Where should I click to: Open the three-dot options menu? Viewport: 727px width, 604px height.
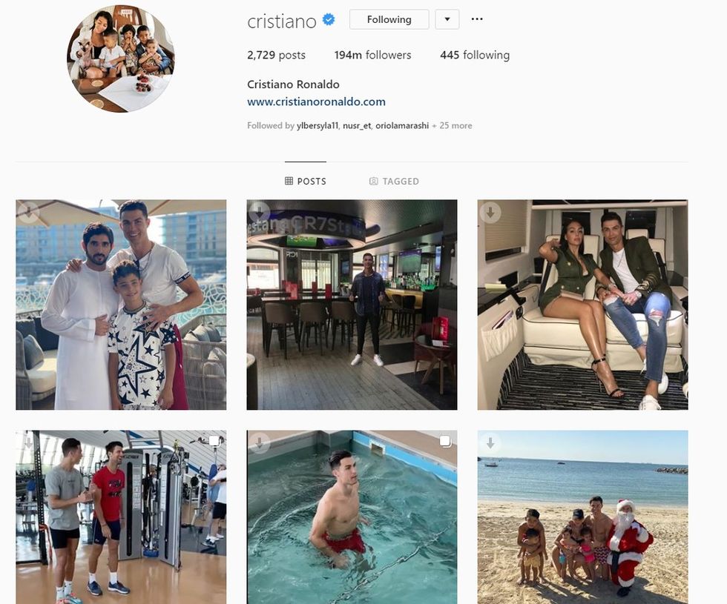pos(476,19)
